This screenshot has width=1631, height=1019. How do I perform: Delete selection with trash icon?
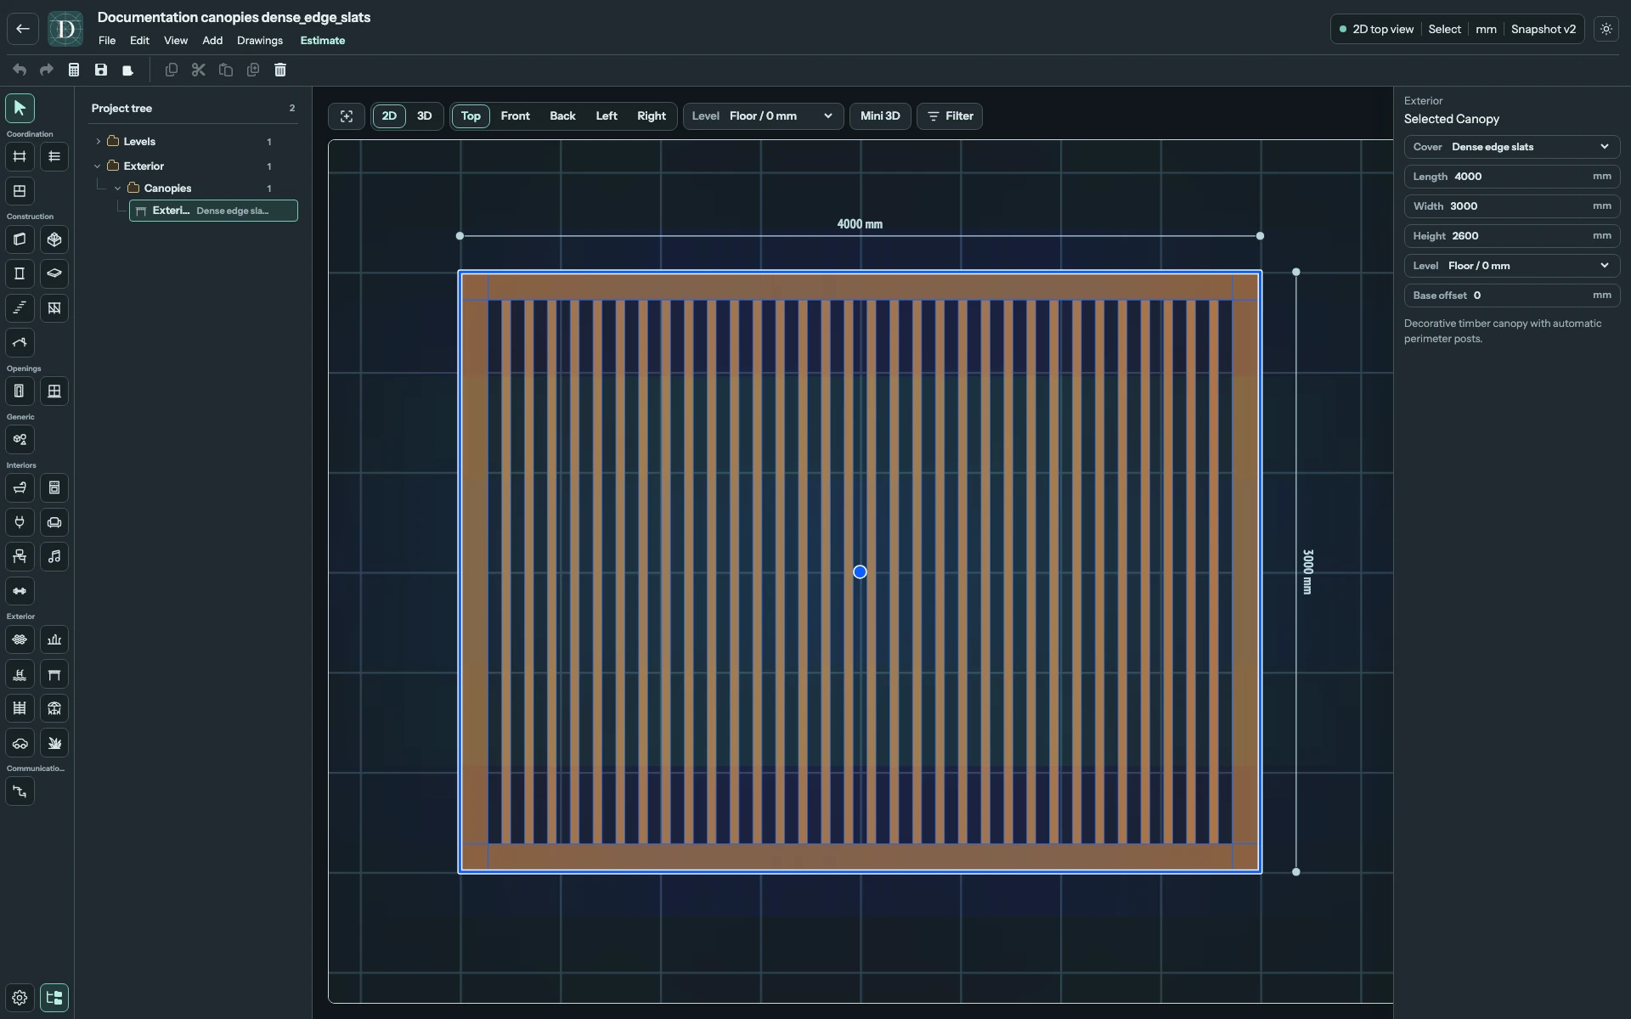(x=280, y=70)
